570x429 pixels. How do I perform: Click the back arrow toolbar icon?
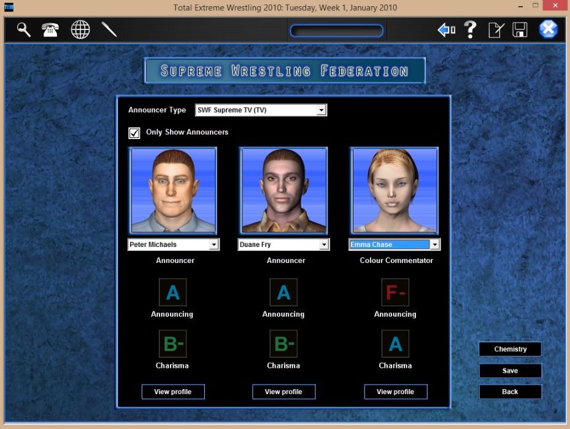click(x=447, y=30)
